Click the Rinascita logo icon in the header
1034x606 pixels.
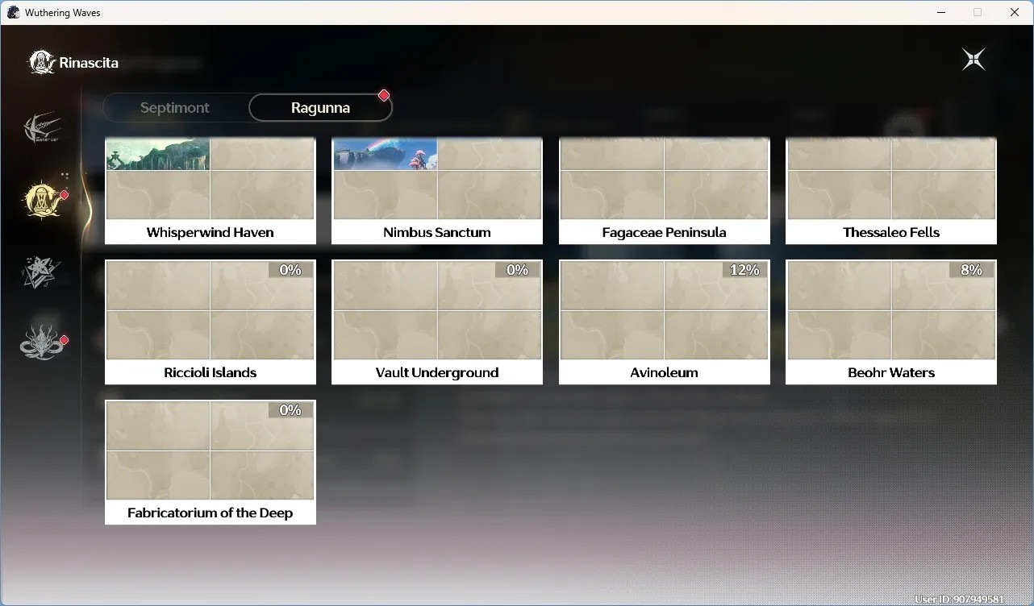(42, 62)
